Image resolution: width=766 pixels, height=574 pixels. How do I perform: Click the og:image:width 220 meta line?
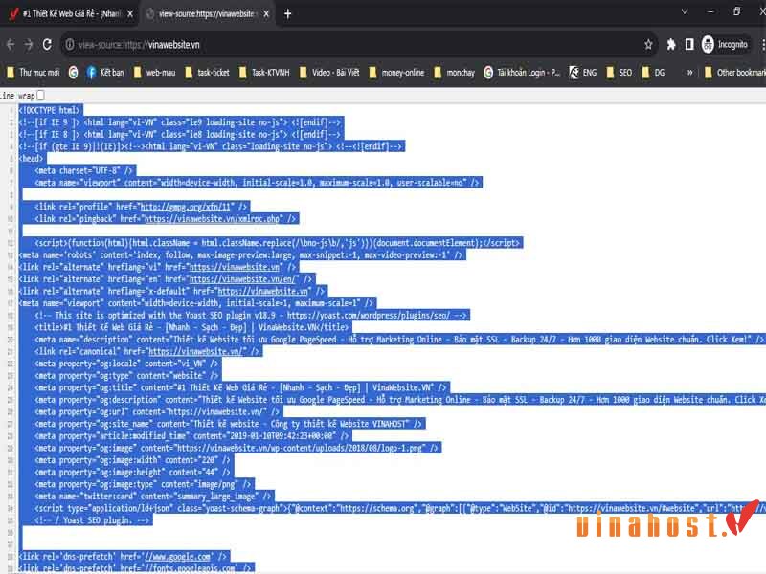pyautogui.click(x=132, y=460)
